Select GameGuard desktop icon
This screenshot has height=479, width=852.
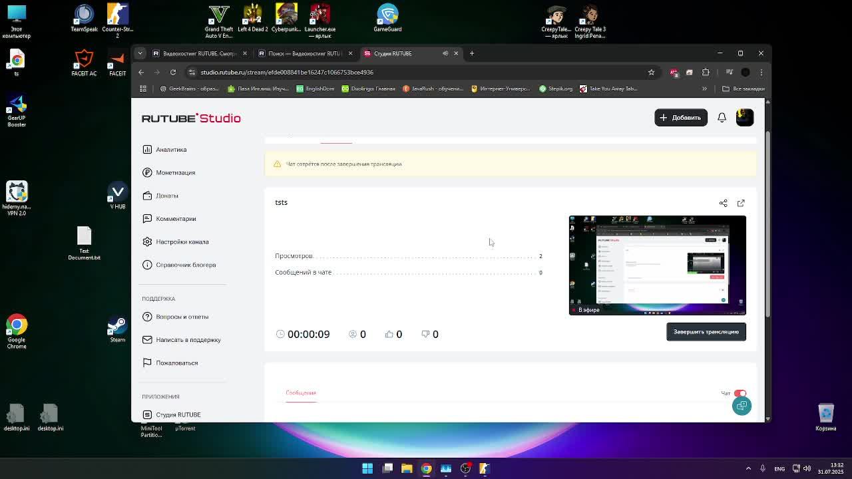click(x=387, y=19)
